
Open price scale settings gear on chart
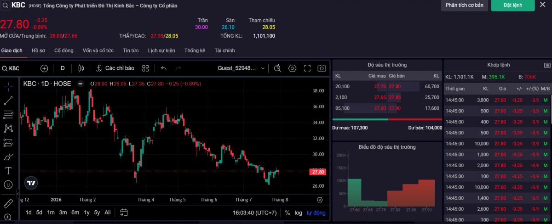pyautogui.click(x=320, y=200)
